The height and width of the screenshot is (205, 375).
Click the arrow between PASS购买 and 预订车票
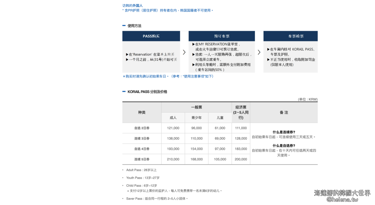(184, 52)
